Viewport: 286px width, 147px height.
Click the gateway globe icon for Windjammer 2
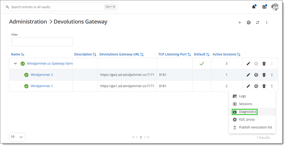[x=256, y=75]
